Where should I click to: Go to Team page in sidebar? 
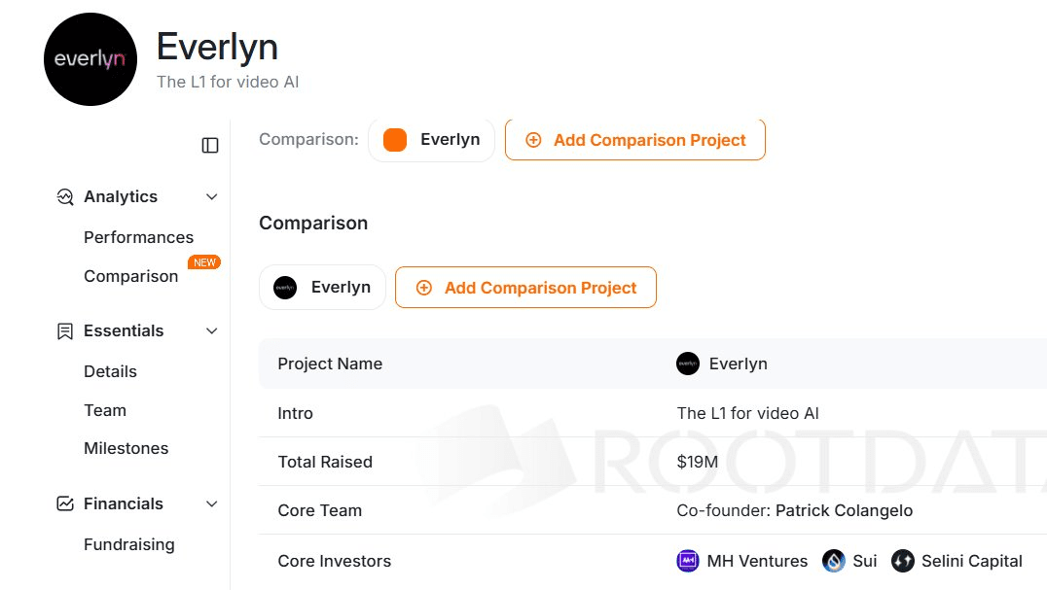point(105,410)
